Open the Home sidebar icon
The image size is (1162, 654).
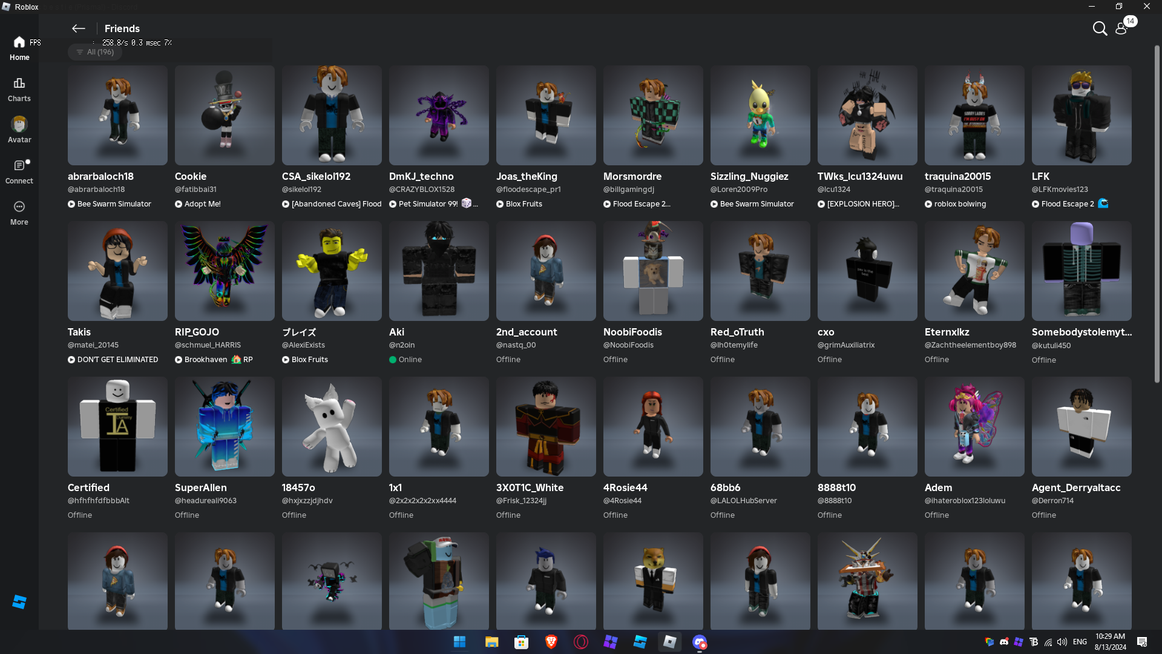coord(19,48)
